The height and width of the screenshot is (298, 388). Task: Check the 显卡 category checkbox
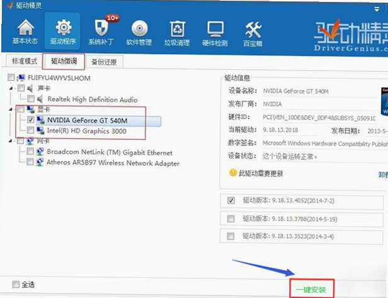(x=21, y=109)
